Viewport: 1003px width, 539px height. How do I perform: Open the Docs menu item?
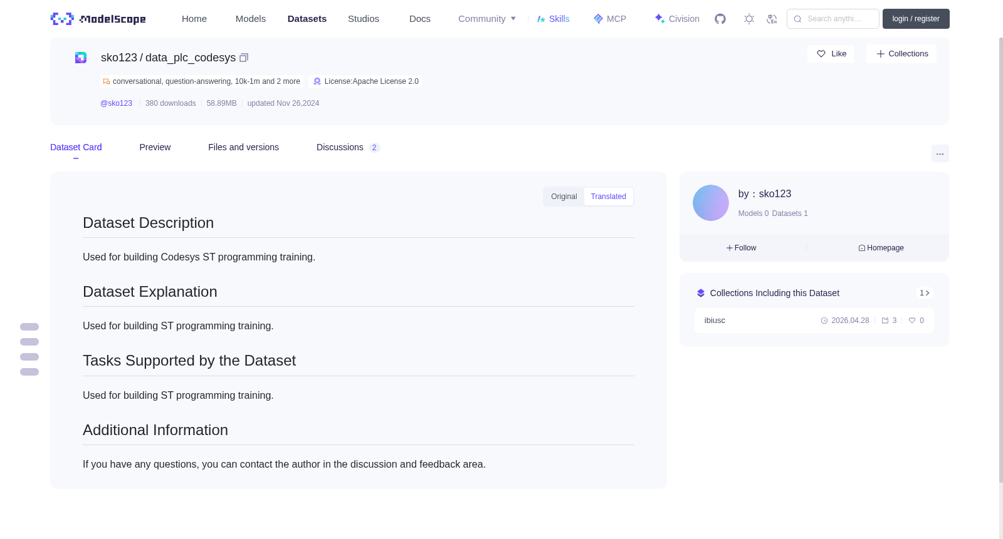(420, 19)
